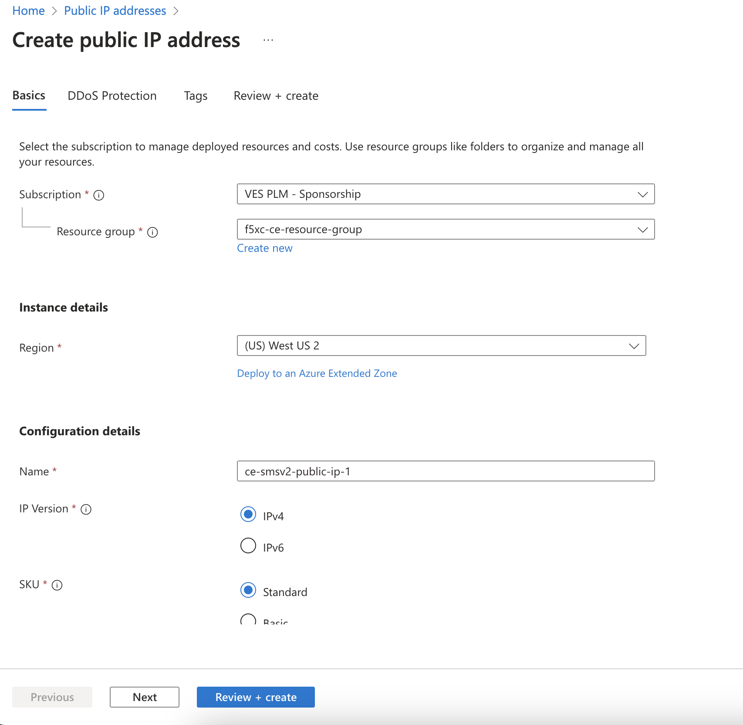743x725 pixels.
Task: Open the Tags tab
Action: (x=195, y=96)
